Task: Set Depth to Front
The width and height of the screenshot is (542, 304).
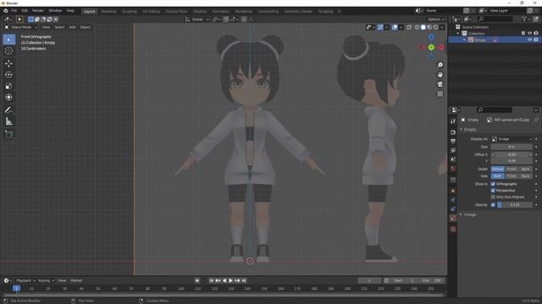Action: [512, 169]
